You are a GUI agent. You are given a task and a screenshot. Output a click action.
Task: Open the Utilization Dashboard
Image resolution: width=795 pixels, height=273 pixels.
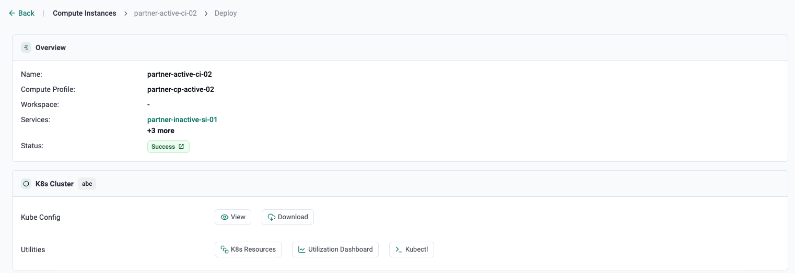[x=335, y=250]
